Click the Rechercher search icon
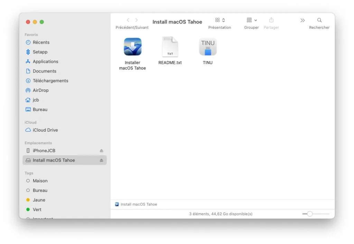354x244 pixels. tap(319, 20)
